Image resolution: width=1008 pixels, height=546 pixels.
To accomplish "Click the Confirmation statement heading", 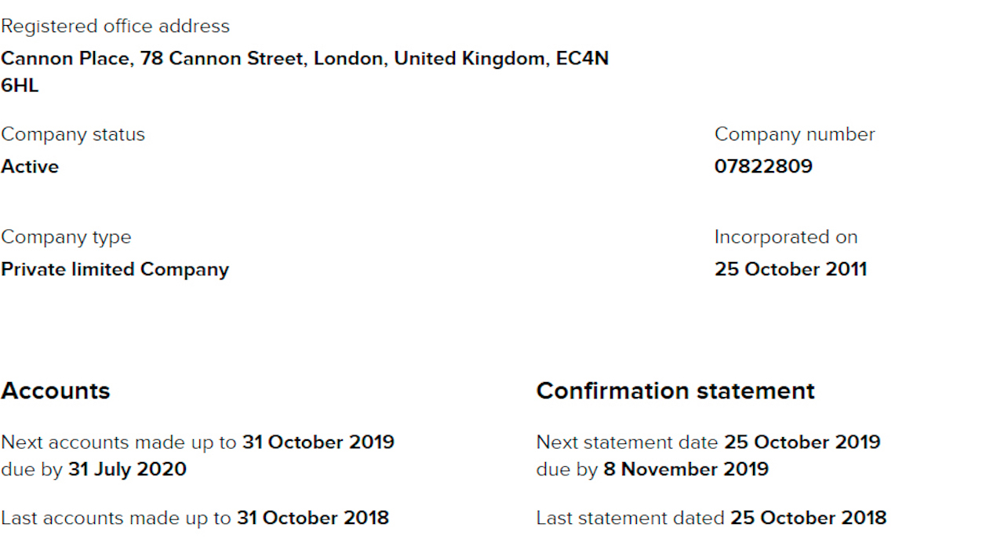I will [x=675, y=391].
